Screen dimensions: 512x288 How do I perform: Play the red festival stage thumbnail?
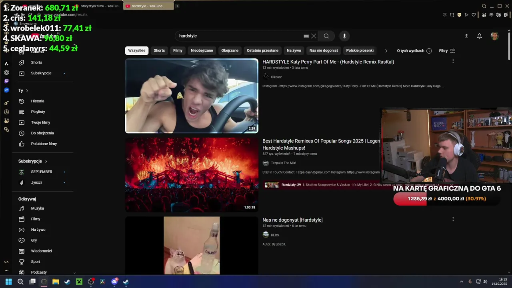192,175
